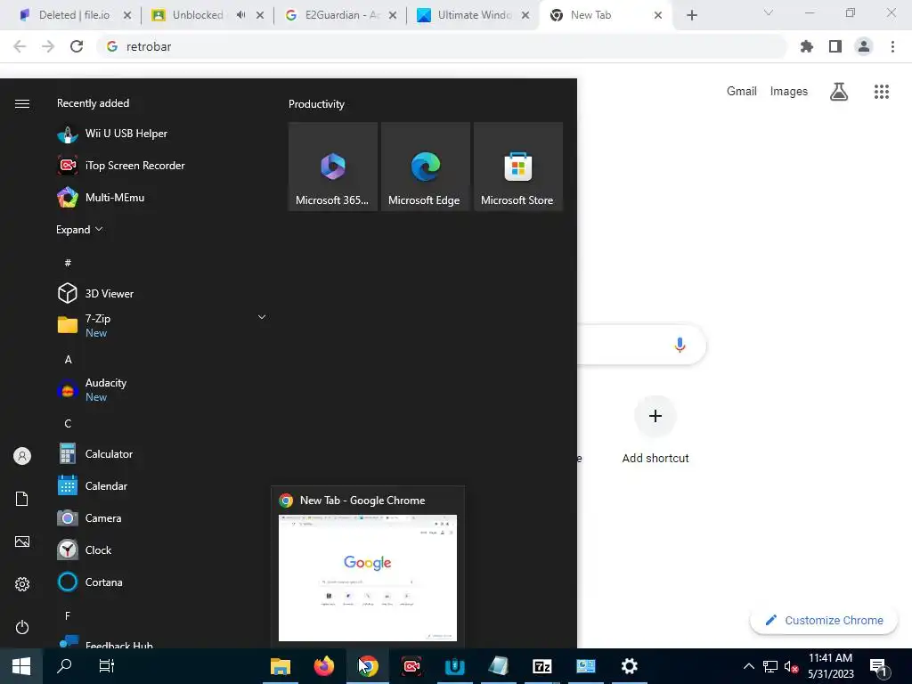Toggle Chrome side panel

click(835, 46)
